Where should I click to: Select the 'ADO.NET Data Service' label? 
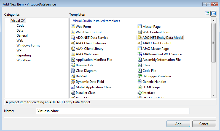[92, 37]
